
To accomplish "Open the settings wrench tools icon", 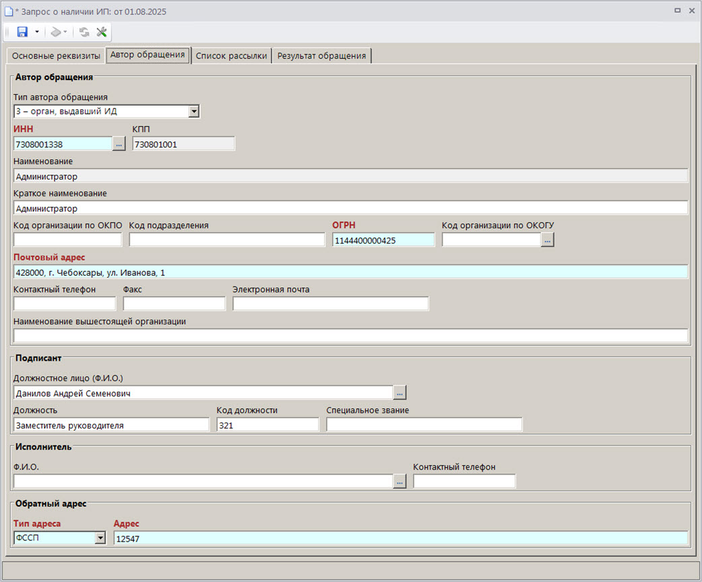I will (x=102, y=32).
